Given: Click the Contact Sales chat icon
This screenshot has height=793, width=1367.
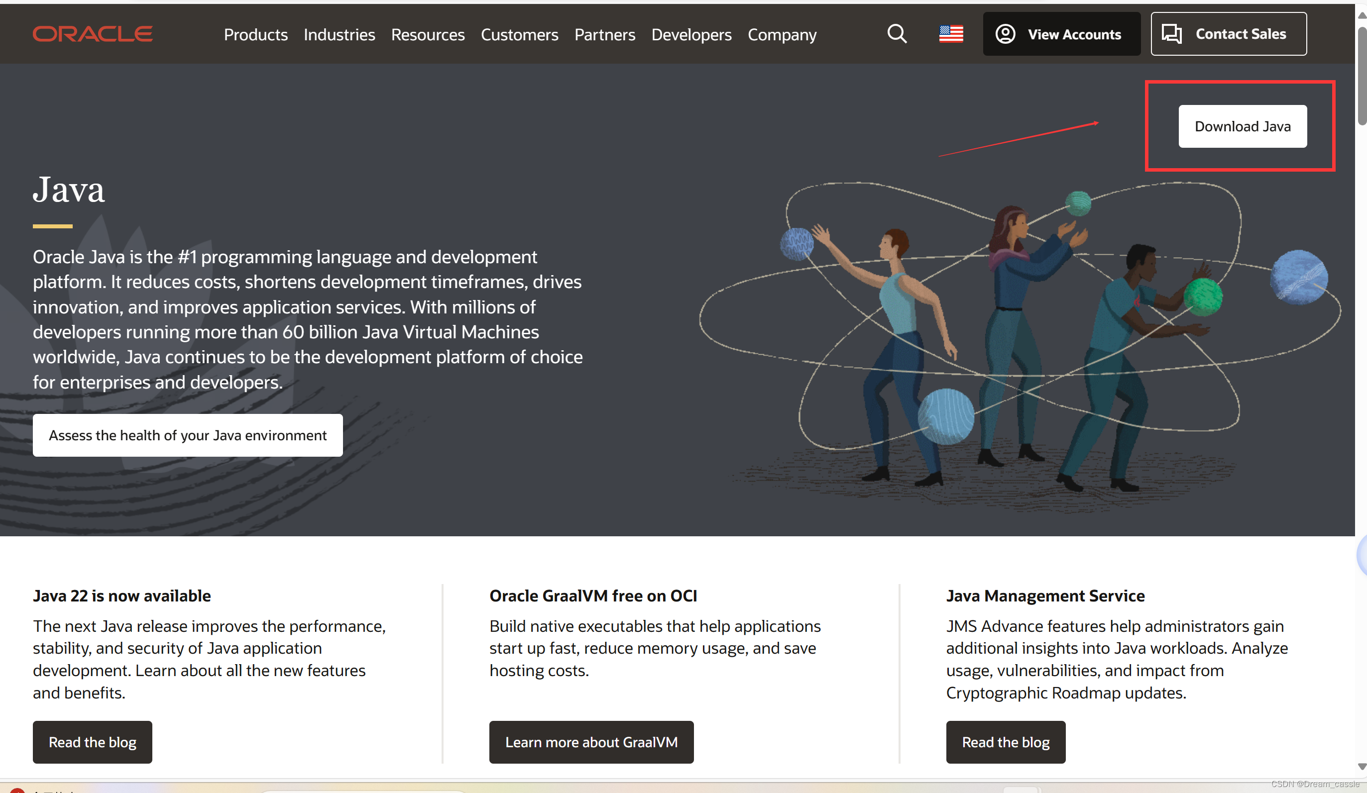Looking at the screenshot, I should (1171, 34).
